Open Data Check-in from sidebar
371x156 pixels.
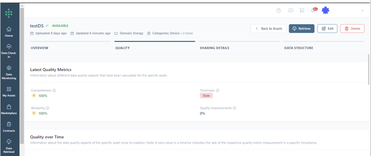pos(9,47)
